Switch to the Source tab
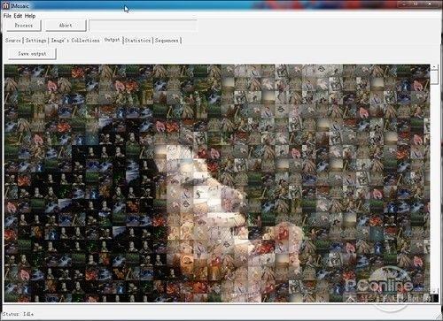This screenshot has height=321, width=443. pos(13,41)
